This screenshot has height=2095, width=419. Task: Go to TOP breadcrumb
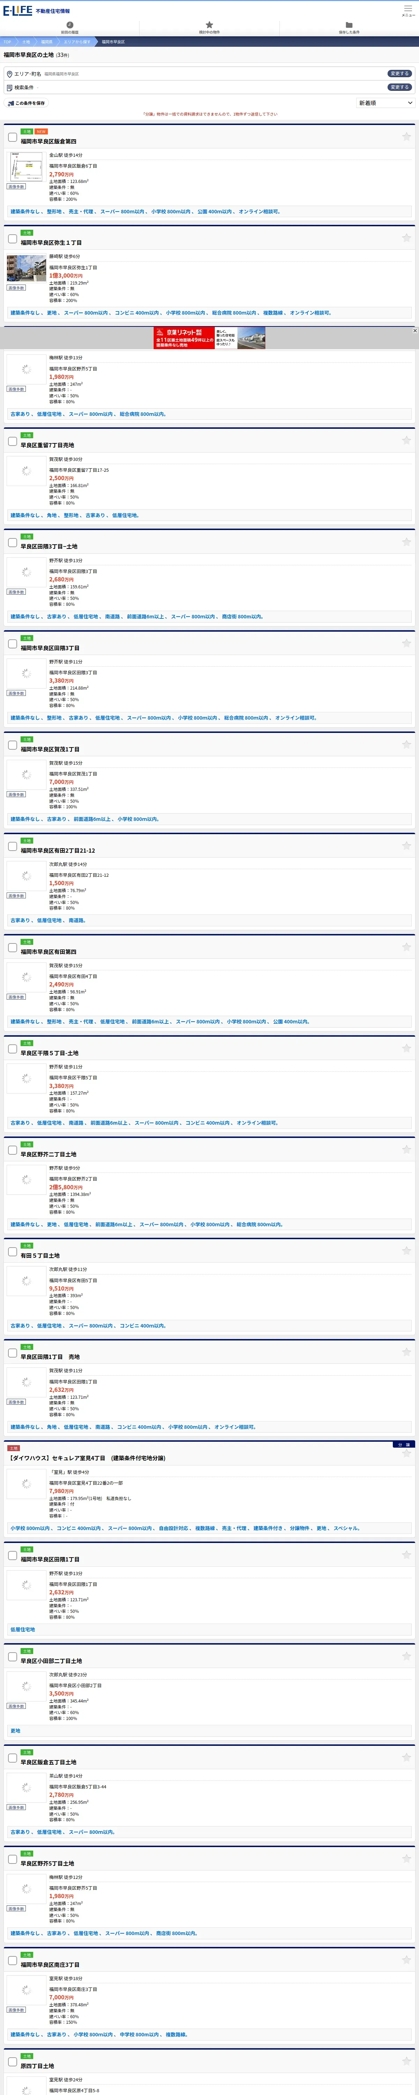(7, 42)
